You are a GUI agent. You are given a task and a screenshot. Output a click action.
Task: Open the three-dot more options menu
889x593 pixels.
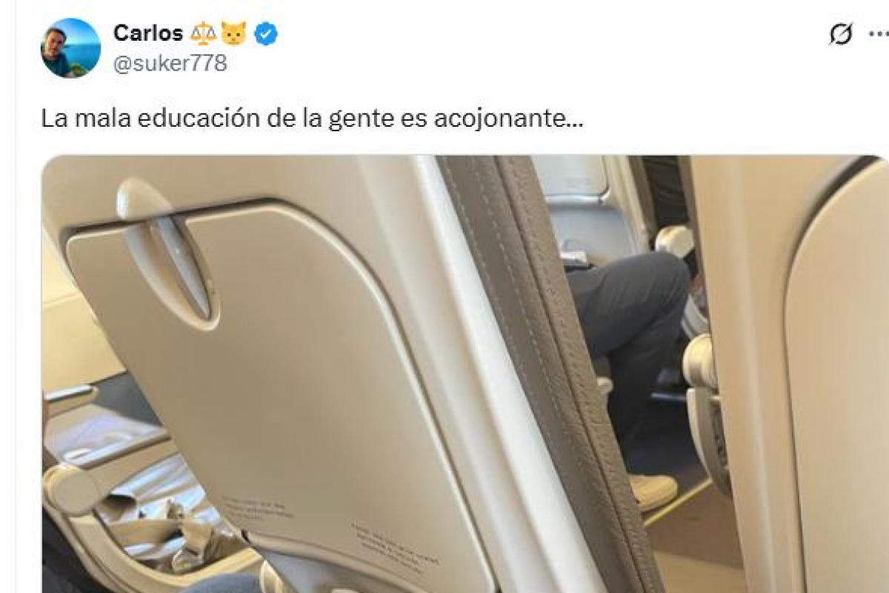point(880,34)
